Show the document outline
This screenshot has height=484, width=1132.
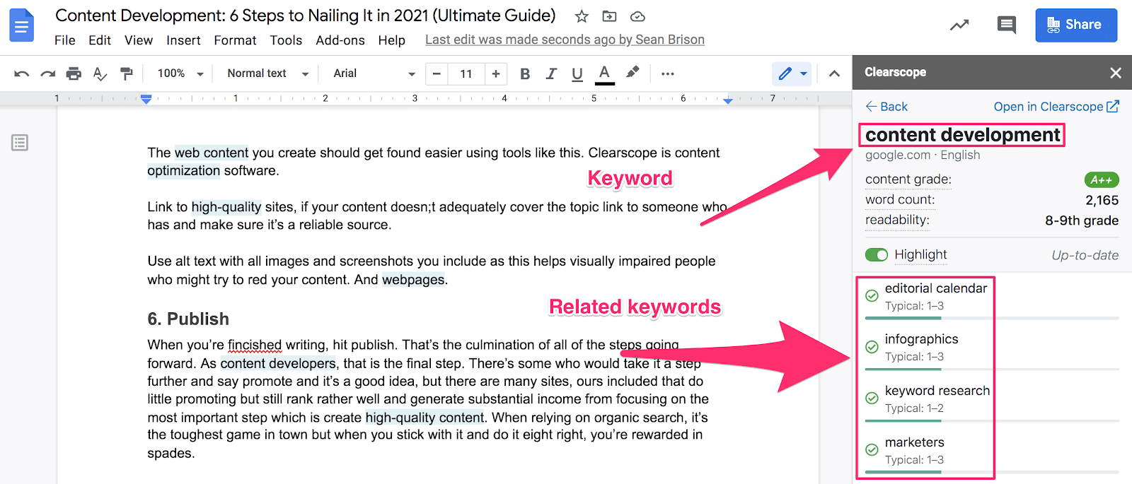[x=20, y=143]
